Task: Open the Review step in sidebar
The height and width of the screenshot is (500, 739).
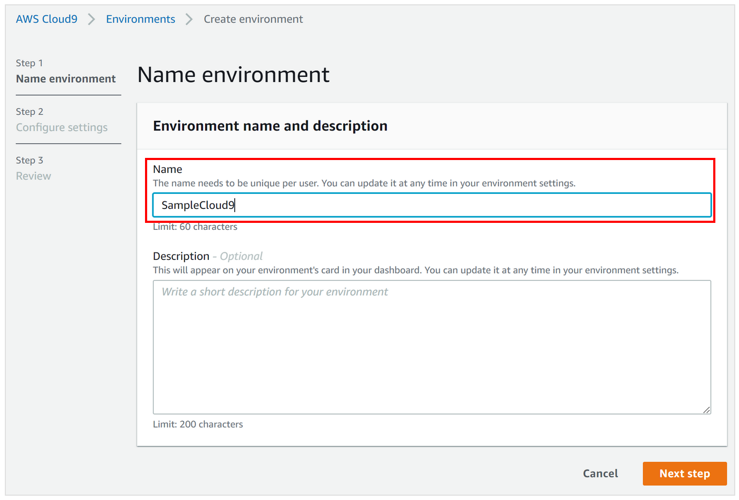Action: click(33, 176)
